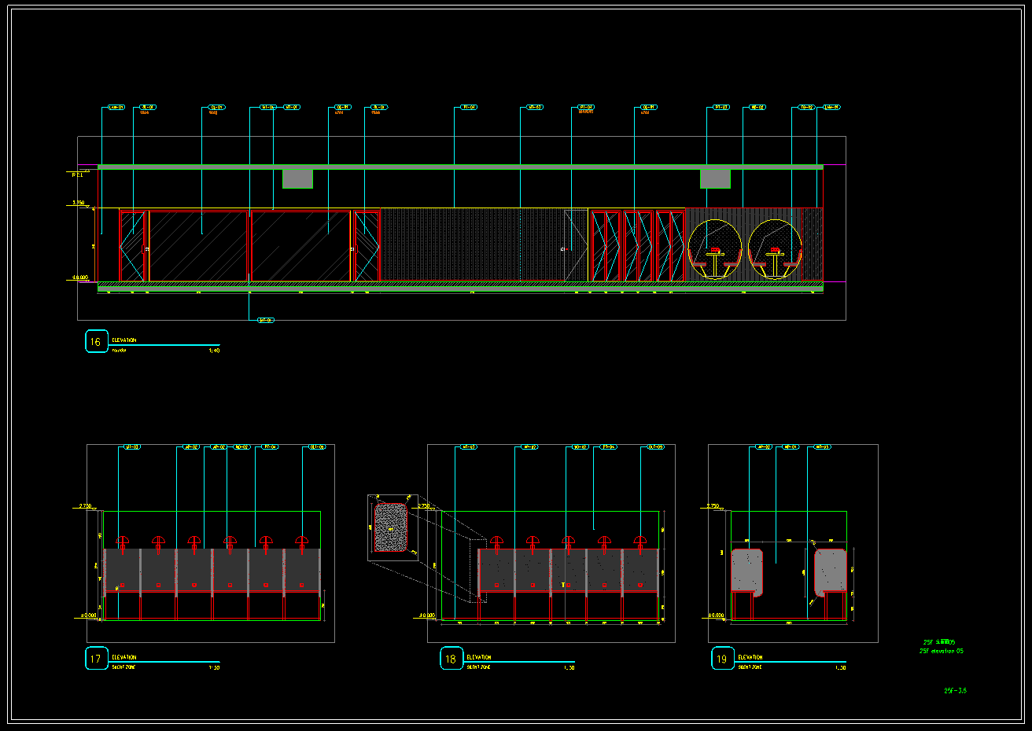Select the drawing number 16 tag
1032x731 pixels.
[96, 342]
